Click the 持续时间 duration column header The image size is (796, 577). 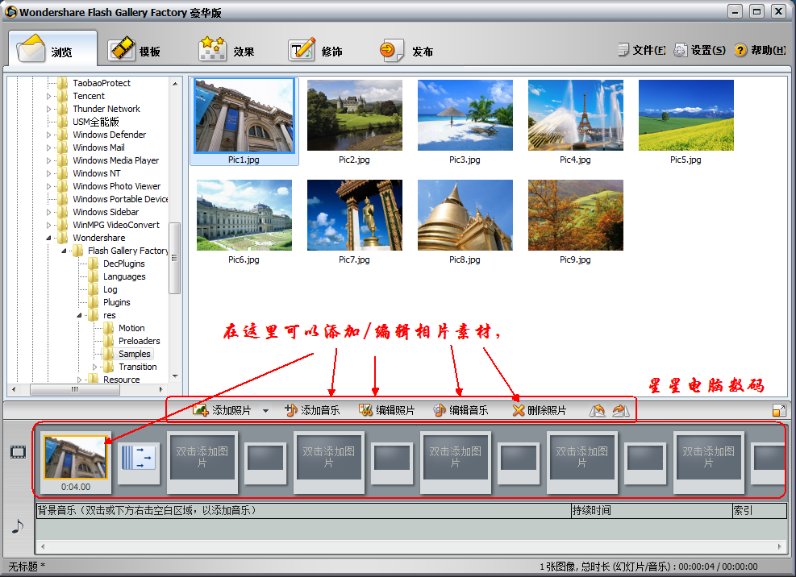651,511
